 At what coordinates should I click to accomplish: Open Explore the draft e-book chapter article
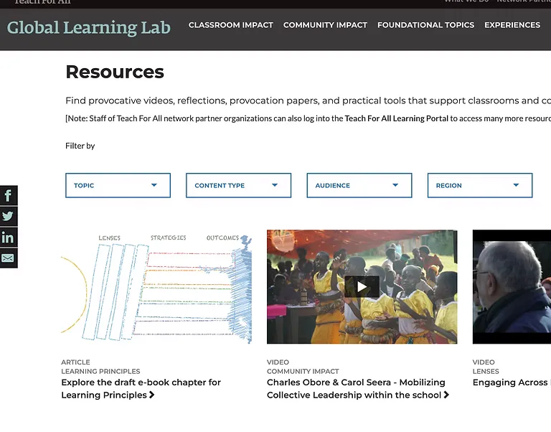coord(141,388)
